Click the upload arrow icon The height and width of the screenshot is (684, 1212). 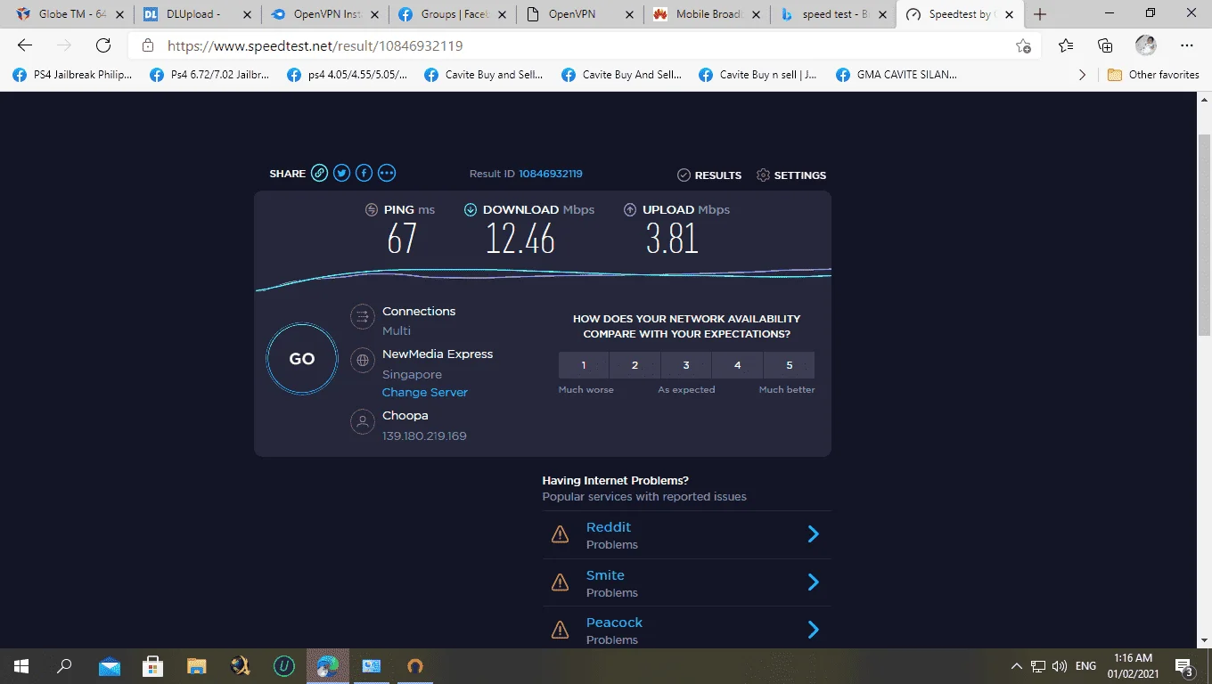pyautogui.click(x=630, y=210)
